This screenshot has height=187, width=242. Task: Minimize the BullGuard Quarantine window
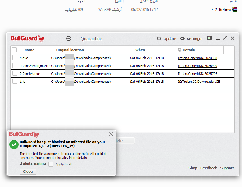(218, 39)
